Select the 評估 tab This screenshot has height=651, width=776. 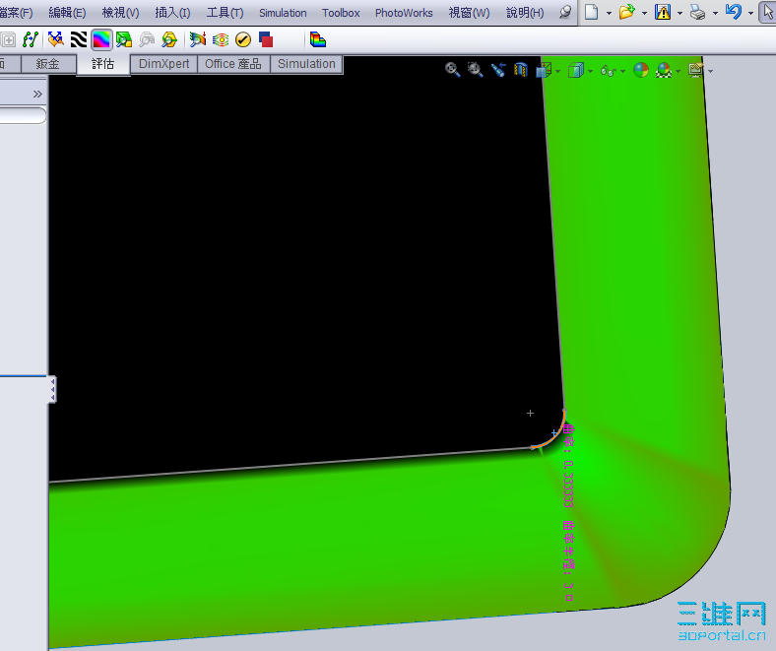(103, 64)
